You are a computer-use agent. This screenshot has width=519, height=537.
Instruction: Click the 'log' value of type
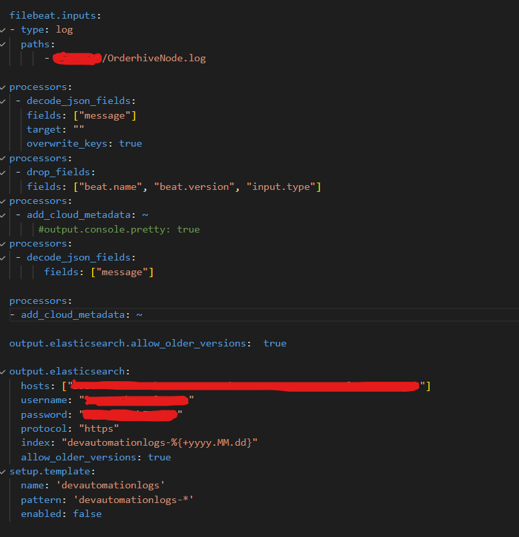point(65,30)
